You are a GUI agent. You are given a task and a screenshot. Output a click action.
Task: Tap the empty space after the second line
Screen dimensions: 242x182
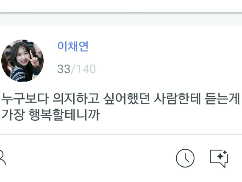point(170,115)
